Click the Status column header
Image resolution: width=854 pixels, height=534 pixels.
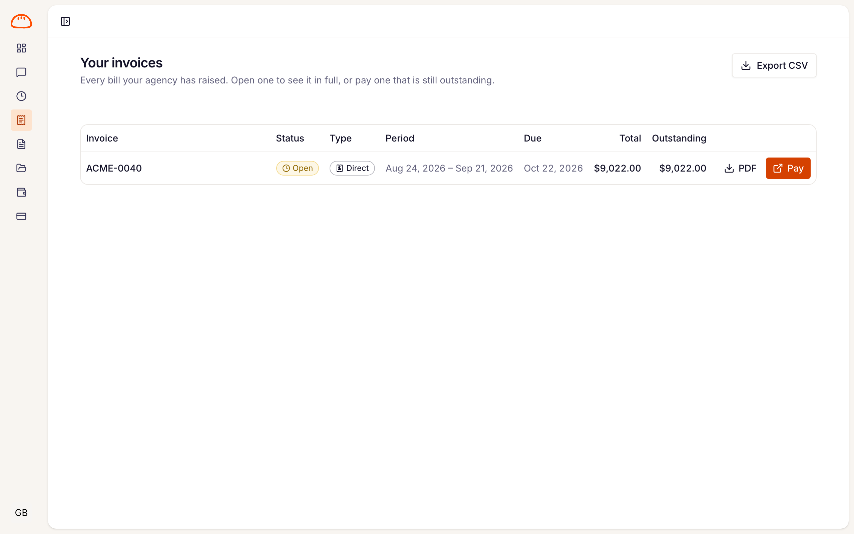pyautogui.click(x=290, y=138)
